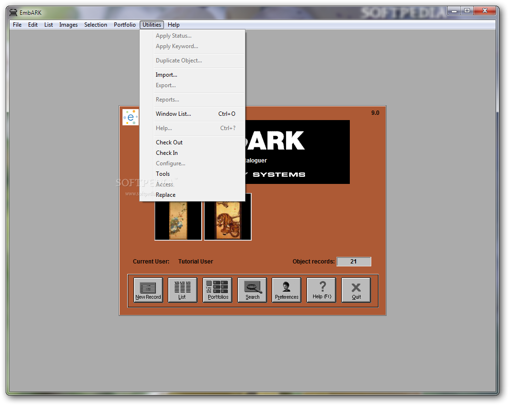Choose Check Out from the menu

(x=192, y=142)
